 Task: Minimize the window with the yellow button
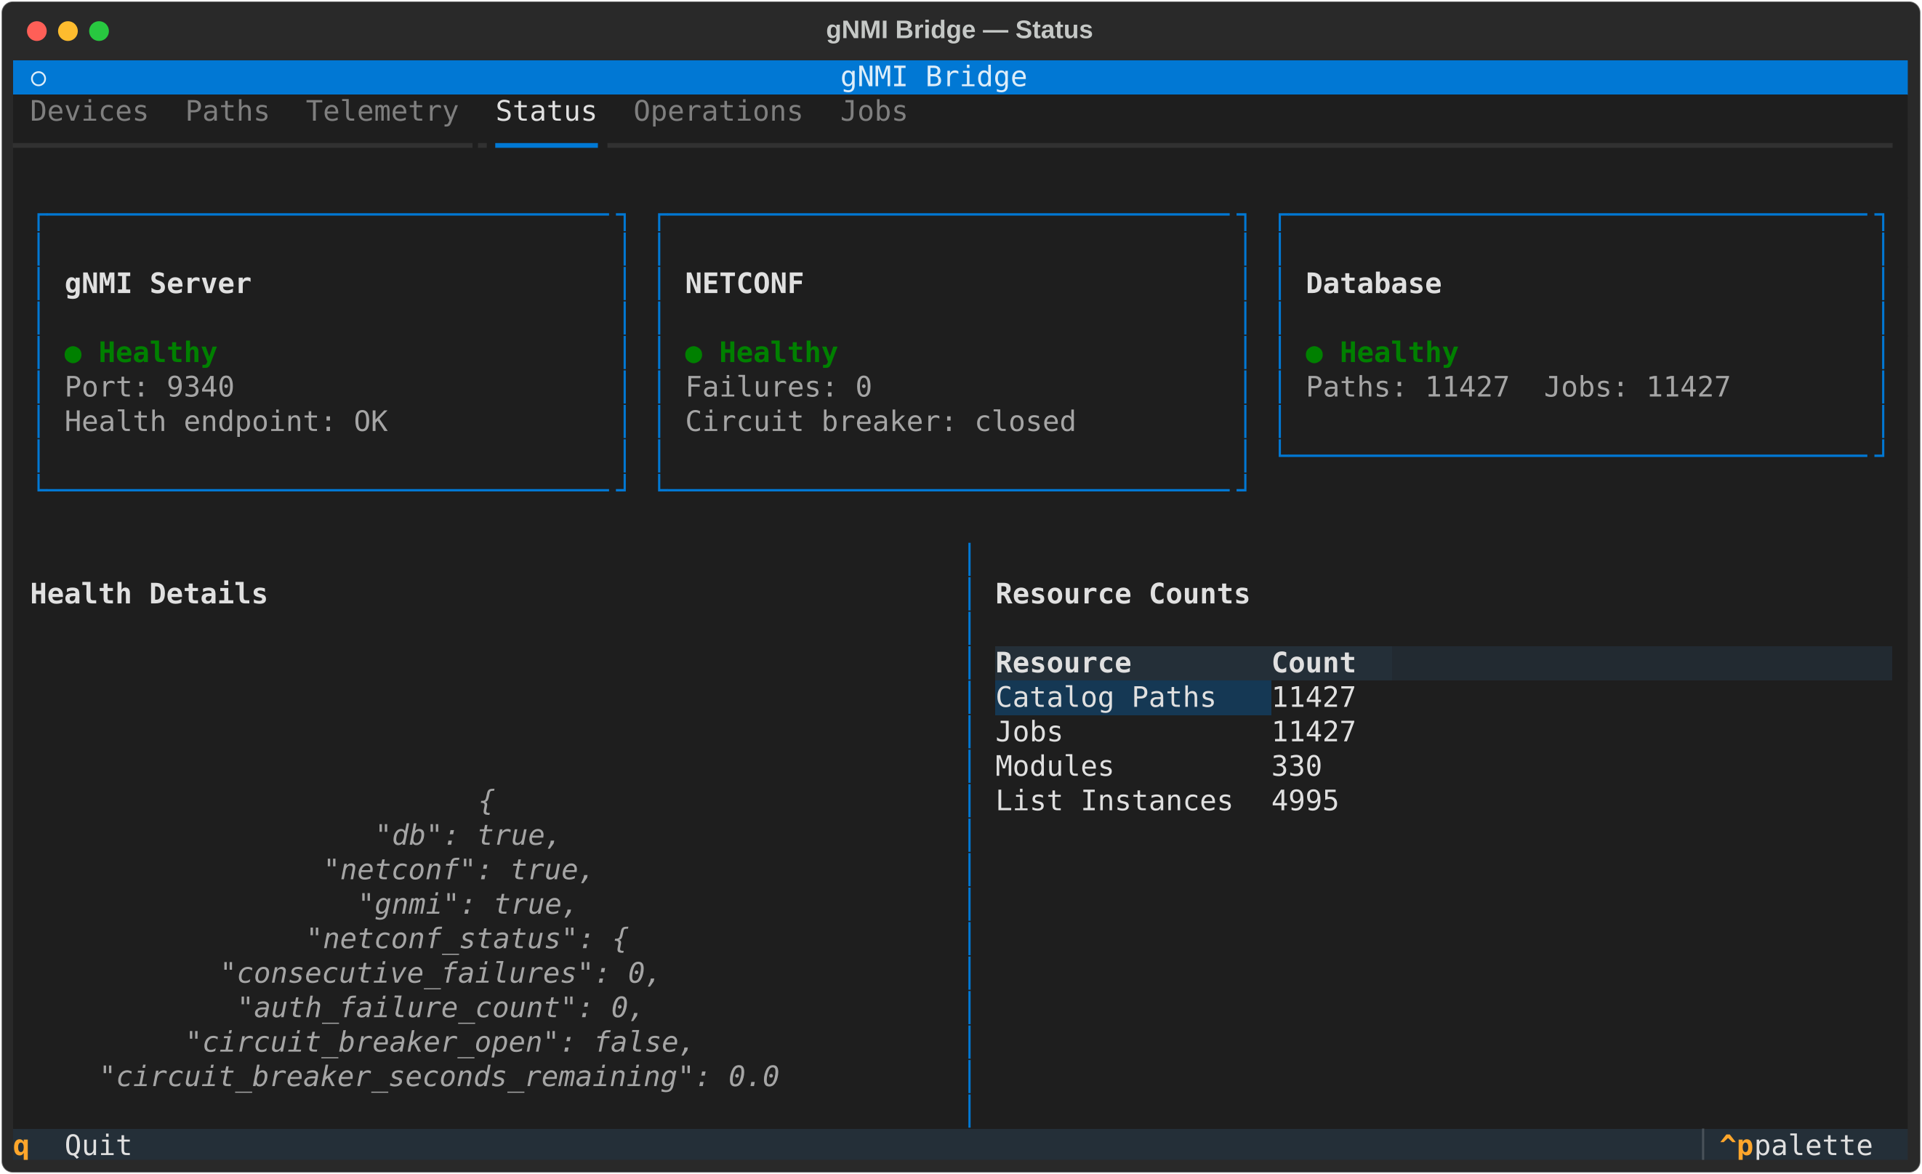tap(68, 31)
